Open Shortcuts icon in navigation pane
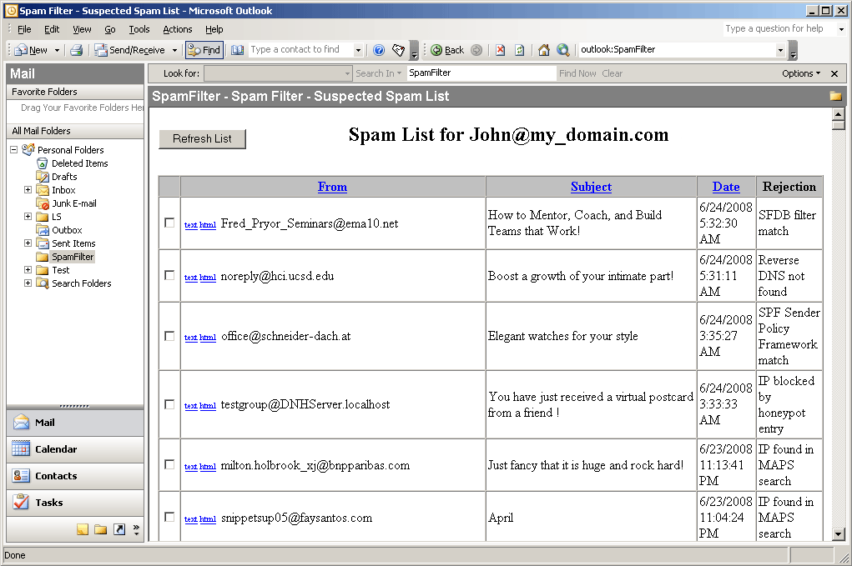852x566 pixels. click(x=118, y=529)
